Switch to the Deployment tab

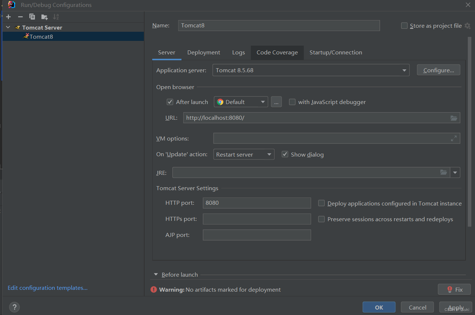click(204, 53)
